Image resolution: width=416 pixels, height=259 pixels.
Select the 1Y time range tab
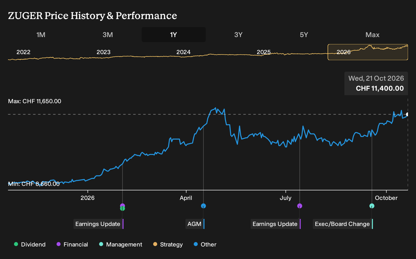pyautogui.click(x=174, y=35)
